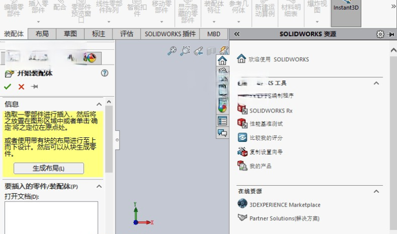Screen dimensions: 397x234
Task: Click the 生成布局(L) button
Action: click(x=49, y=168)
